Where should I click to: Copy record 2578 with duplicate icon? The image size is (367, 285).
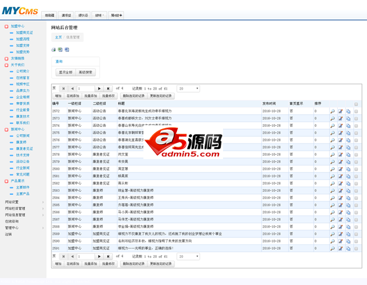348,155
